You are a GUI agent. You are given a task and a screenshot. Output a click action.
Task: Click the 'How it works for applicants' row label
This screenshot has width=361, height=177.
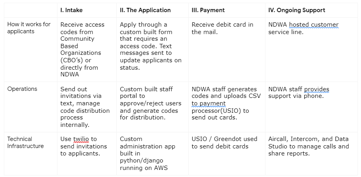click(x=29, y=28)
